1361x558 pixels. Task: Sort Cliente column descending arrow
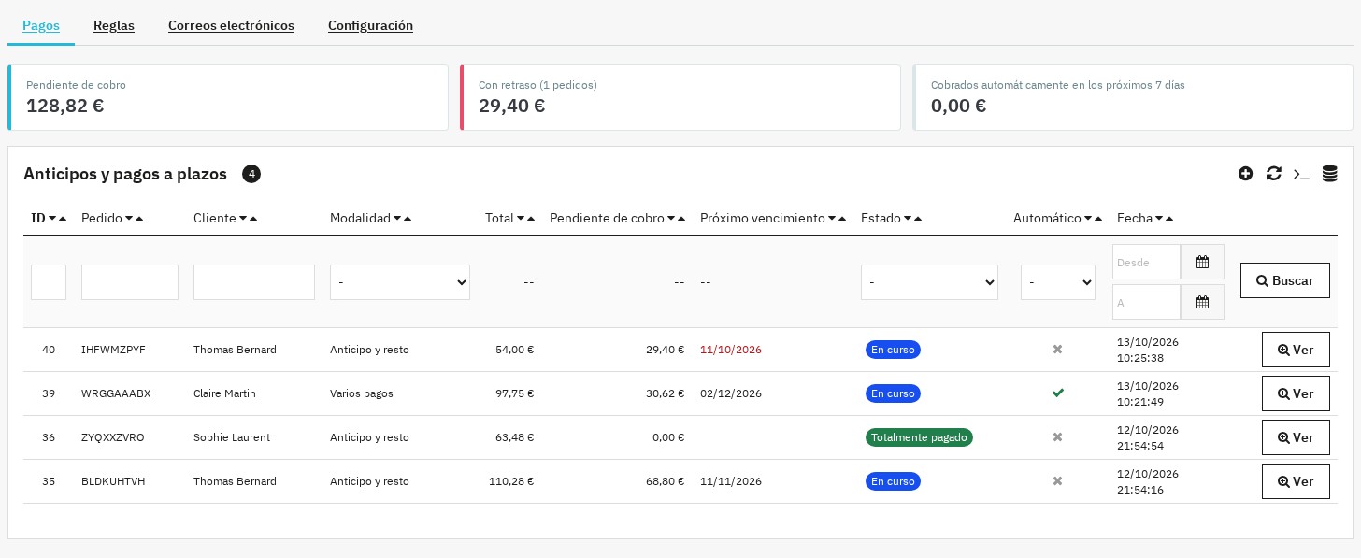(243, 219)
